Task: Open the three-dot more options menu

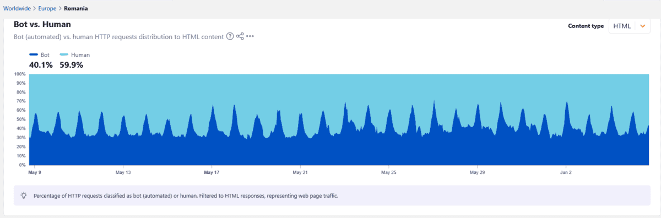Action: (x=250, y=36)
